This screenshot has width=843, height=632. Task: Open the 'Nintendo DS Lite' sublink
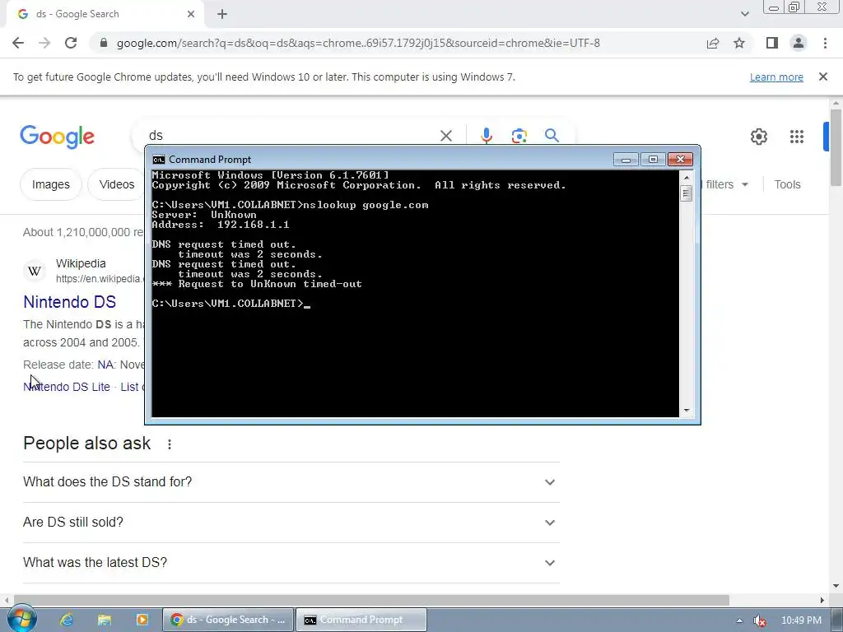[x=67, y=387]
